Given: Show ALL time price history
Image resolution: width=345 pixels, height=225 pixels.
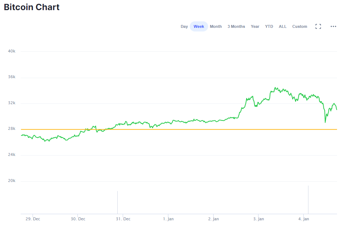Looking at the screenshot, I should coord(282,26).
